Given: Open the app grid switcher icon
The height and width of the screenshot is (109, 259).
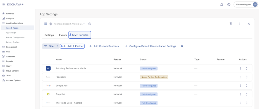Looking at the screenshot, I should click(x=46, y=24).
